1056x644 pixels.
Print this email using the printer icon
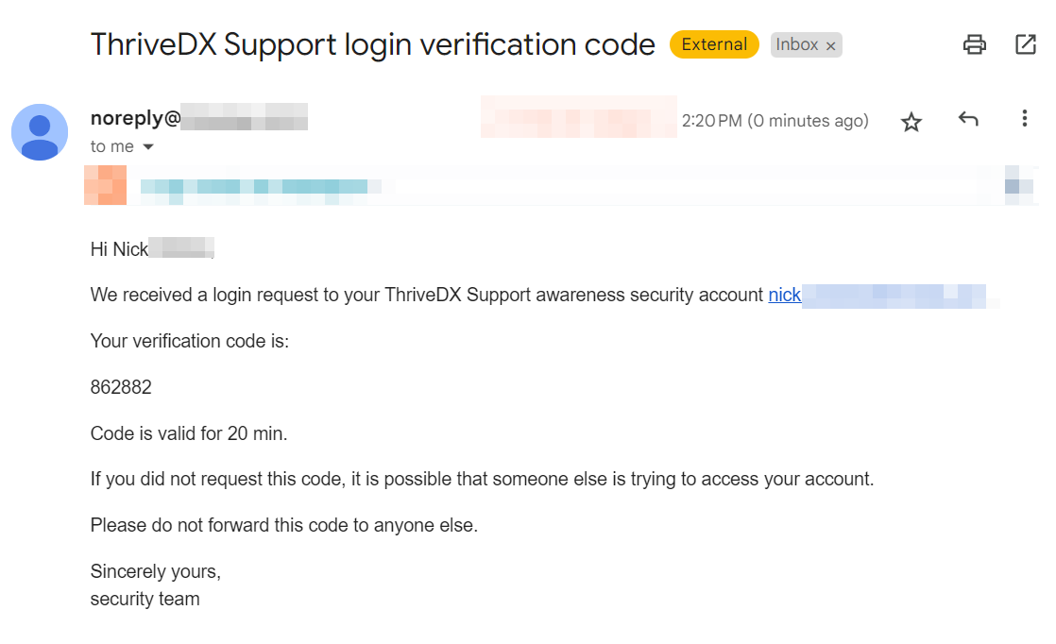pyautogui.click(x=974, y=44)
